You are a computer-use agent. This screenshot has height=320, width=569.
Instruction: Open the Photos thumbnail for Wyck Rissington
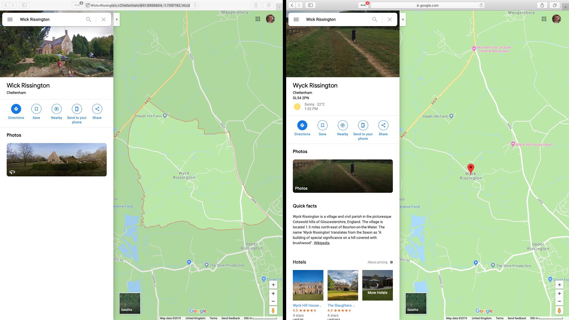343,176
